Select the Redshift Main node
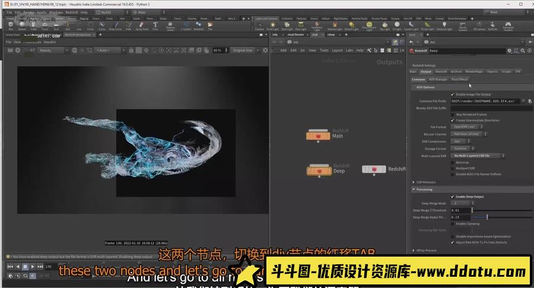 click(x=318, y=136)
